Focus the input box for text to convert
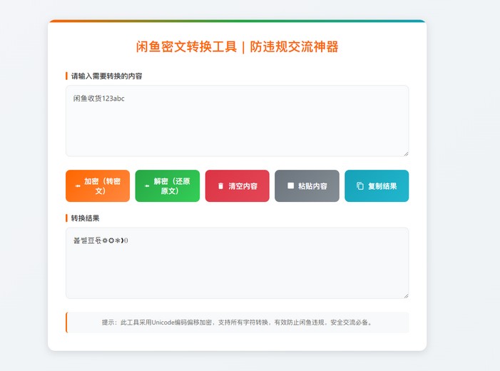Screen dimensions: 500x371 pyautogui.click(x=237, y=128)
